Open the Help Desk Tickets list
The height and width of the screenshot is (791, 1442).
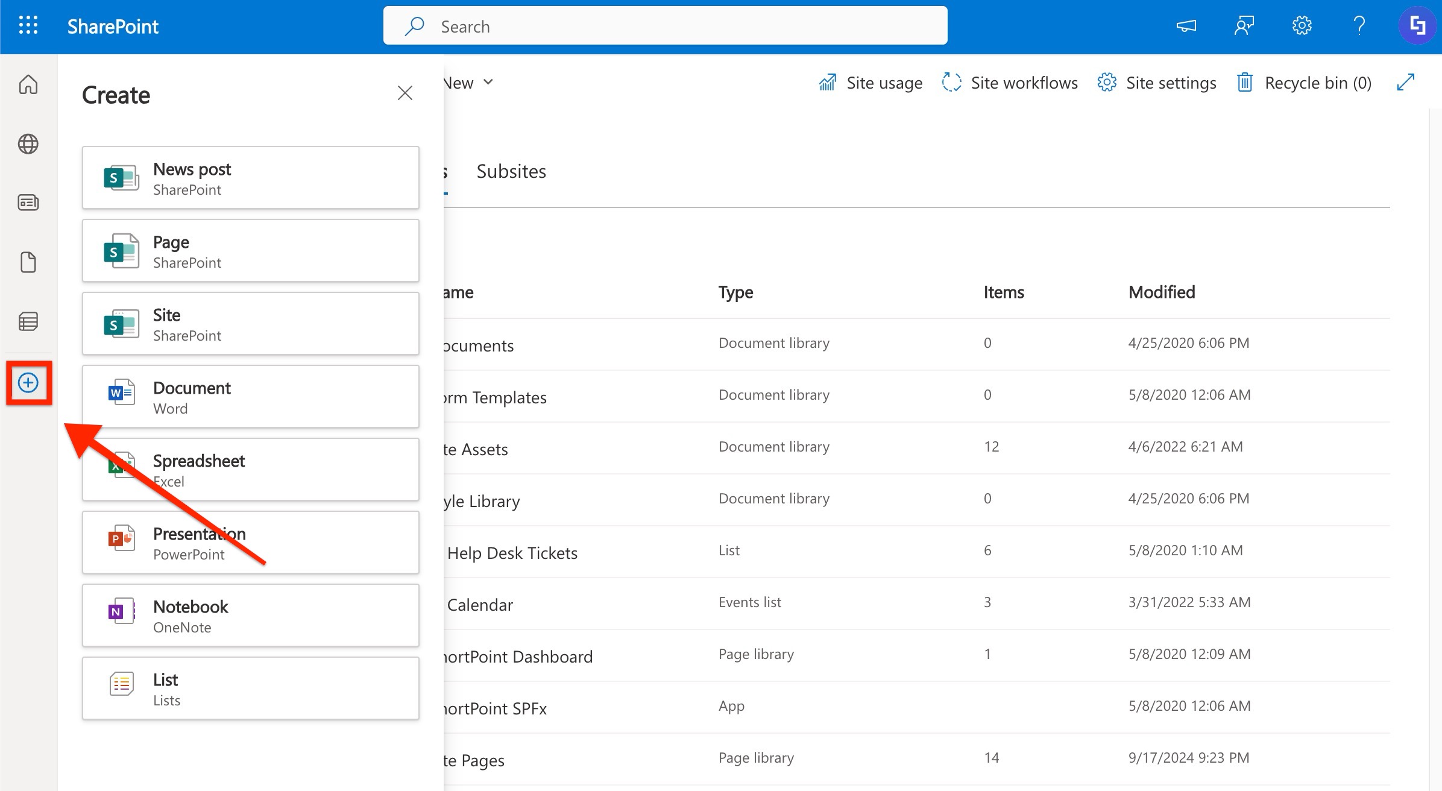pos(512,553)
